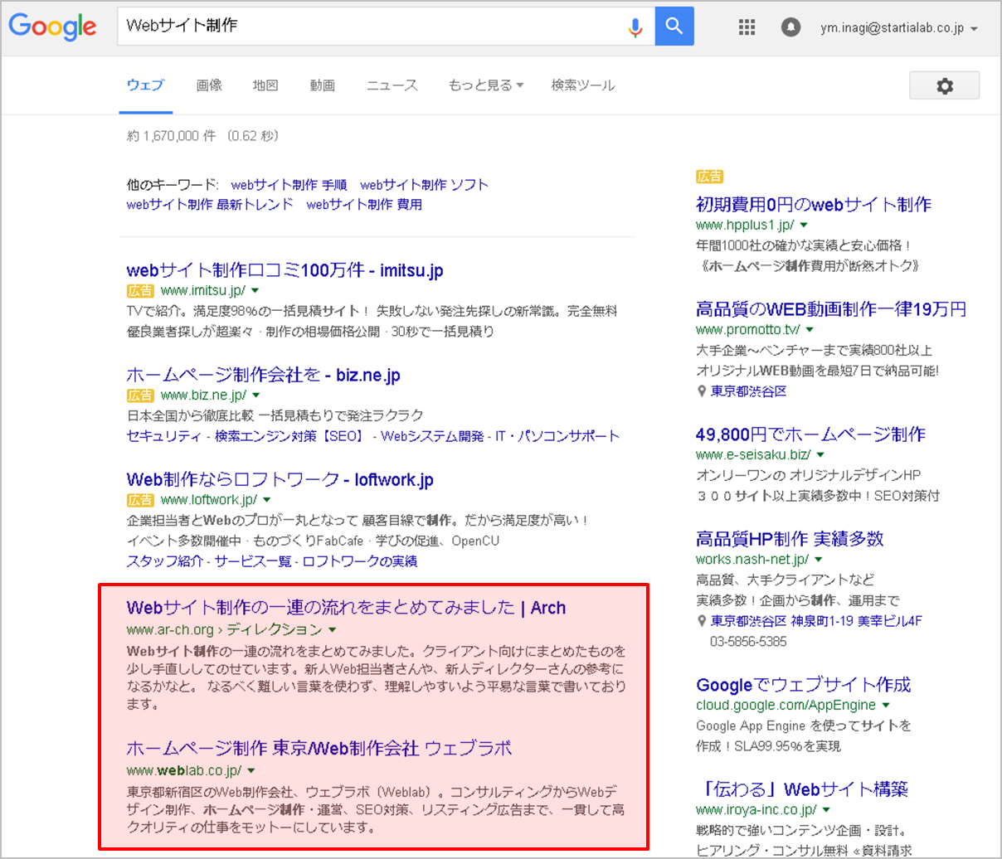Open ad webサイト制作口コミ100万件 - imitsu.jp
The width and height of the screenshot is (1002, 859).
point(285,270)
